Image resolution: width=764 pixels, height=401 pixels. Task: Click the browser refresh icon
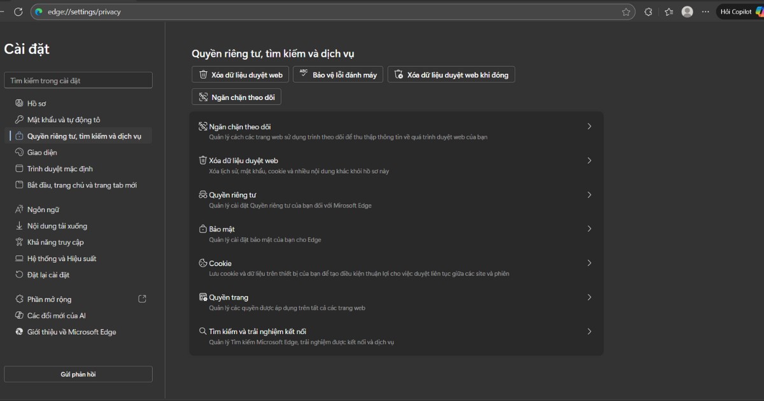18,11
